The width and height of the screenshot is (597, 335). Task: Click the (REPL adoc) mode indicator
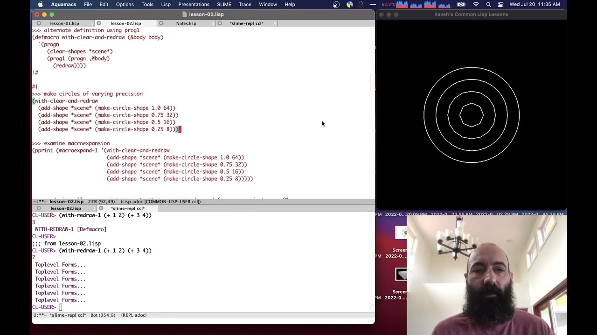tap(134, 315)
